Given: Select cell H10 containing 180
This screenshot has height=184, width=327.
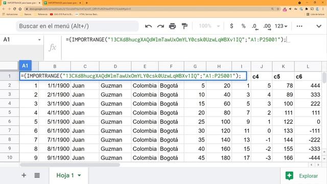Looking at the screenshot, I should click(x=219, y=158).
